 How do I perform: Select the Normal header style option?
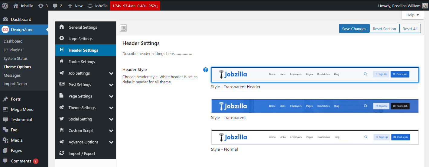pos(315,137)
